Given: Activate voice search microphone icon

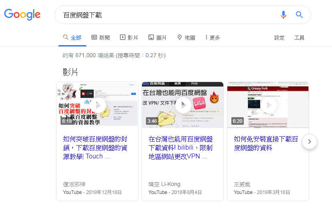Looking at the screenshot, I should pos(283,15).
